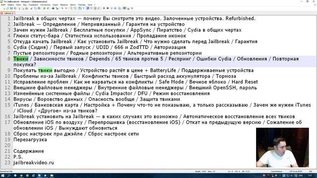Viewport: 317px width, 178px height.
Task: Click the Save All toolbar icon
Action: tap(15, 8)
